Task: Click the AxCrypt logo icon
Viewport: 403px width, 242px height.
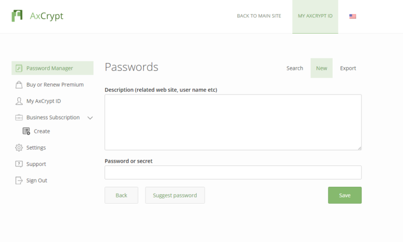Action: [x=17, y=16]
